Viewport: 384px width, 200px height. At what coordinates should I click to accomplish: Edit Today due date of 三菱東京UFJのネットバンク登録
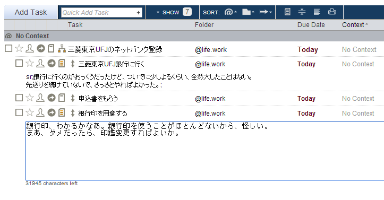point(308,50)
